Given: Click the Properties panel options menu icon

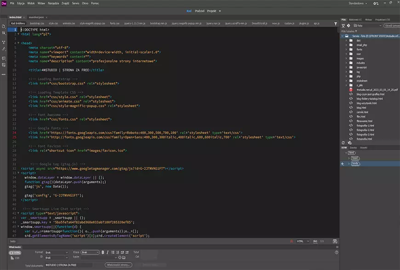Looking at the screenshot, I should click(x=337, y=247).
